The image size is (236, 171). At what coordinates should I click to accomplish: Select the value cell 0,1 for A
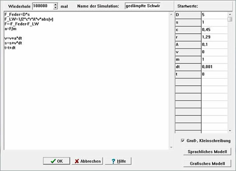click(214, 45)
